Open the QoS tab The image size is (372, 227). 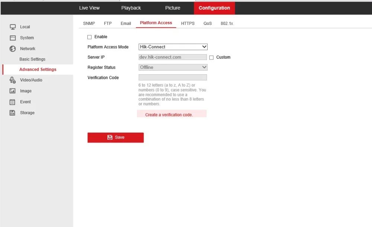(x=208, y=23)
